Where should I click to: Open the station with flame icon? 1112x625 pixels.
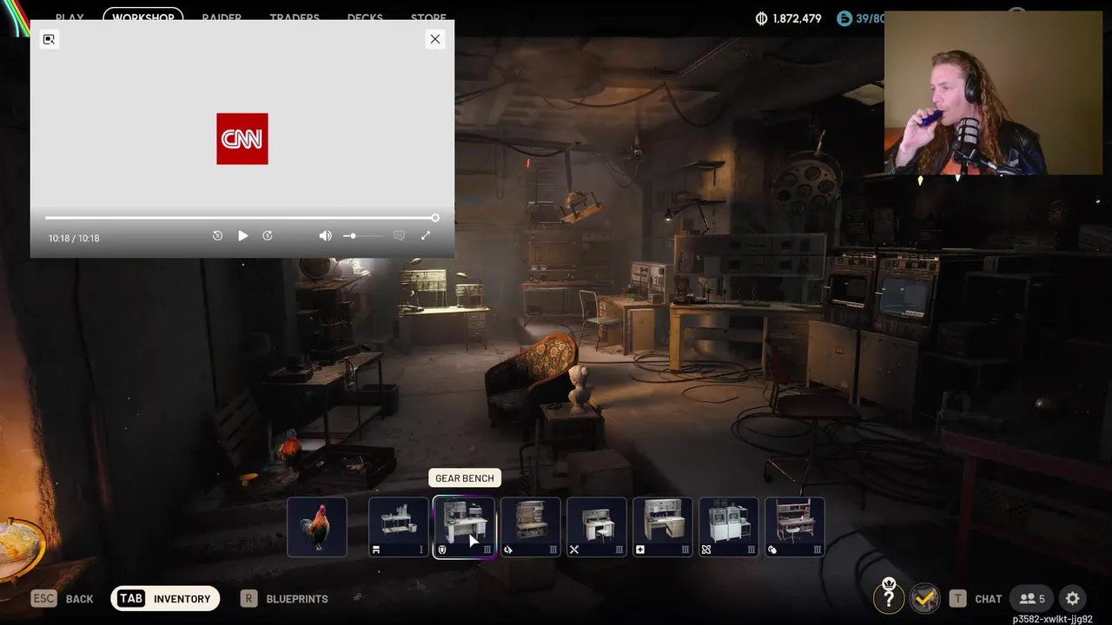530,527
